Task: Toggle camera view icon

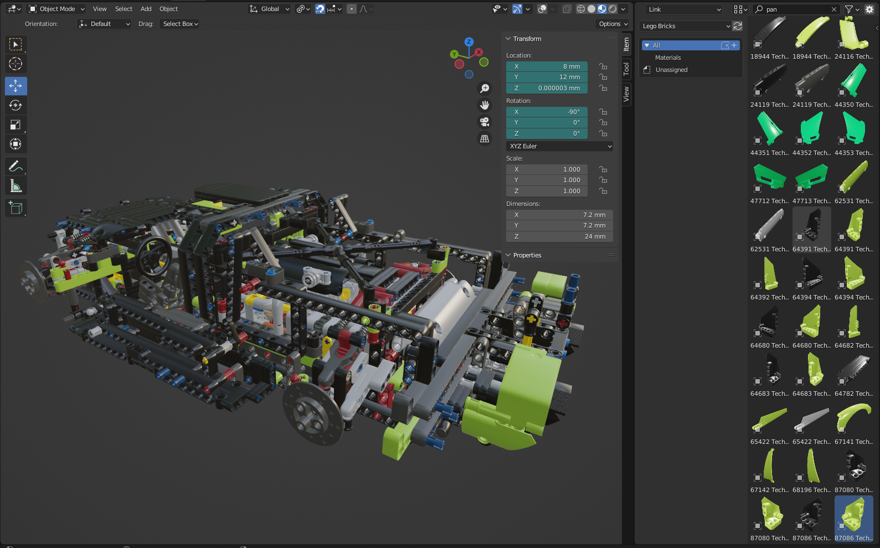Action: [485, 122]
